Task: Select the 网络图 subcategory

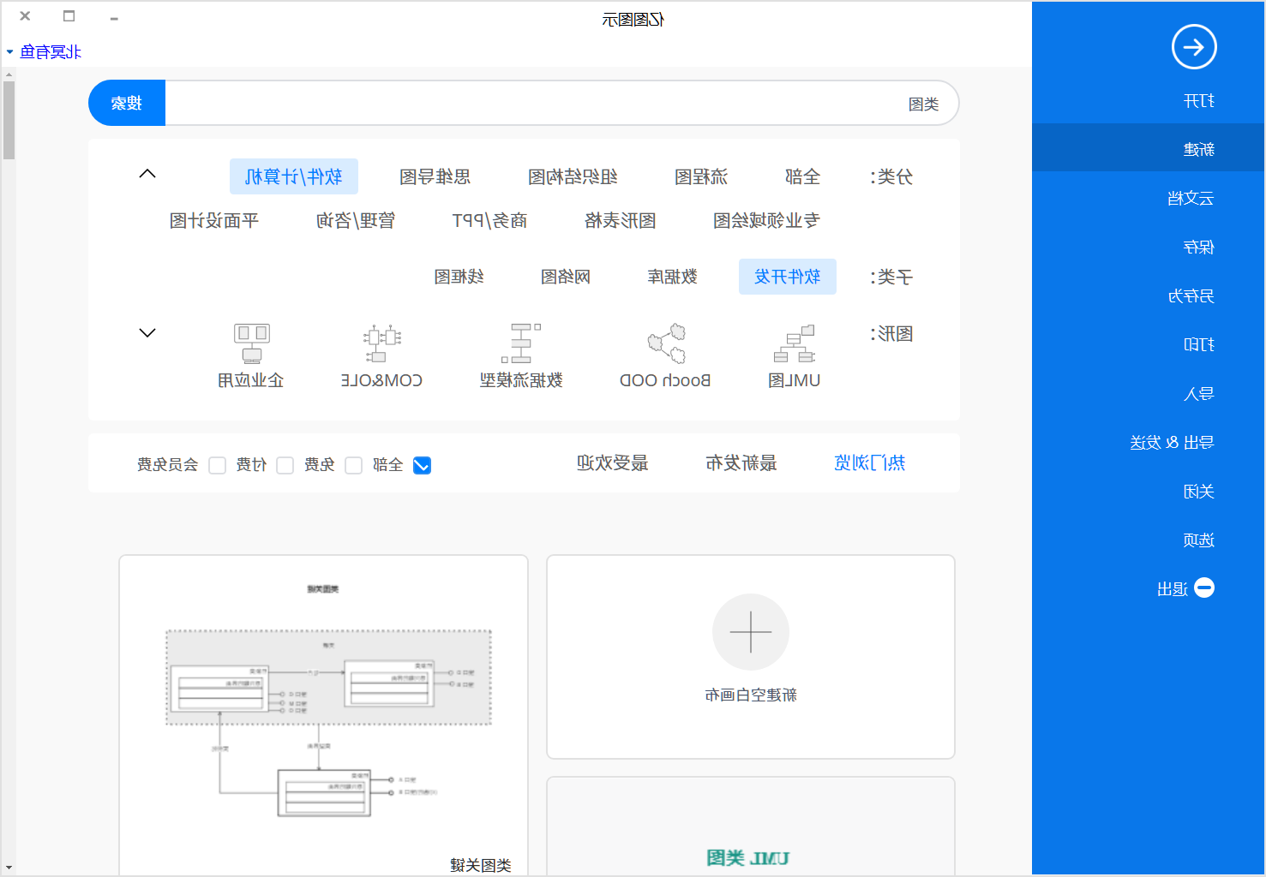Action: tap(566, 277)
